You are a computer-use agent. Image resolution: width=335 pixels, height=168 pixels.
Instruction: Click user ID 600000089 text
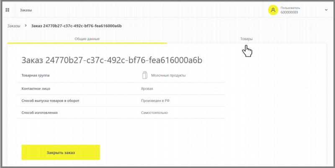point(289,13)
